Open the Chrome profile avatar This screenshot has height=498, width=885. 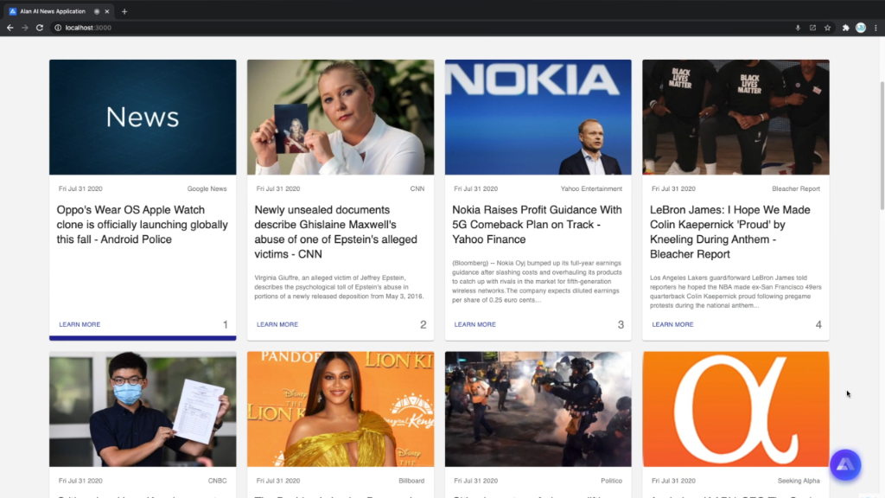pos(861,28)
